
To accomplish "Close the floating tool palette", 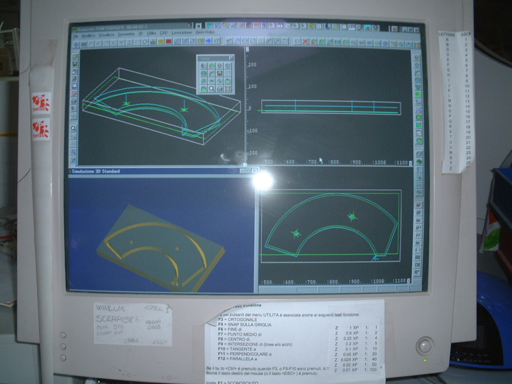I will pos(231,58).
